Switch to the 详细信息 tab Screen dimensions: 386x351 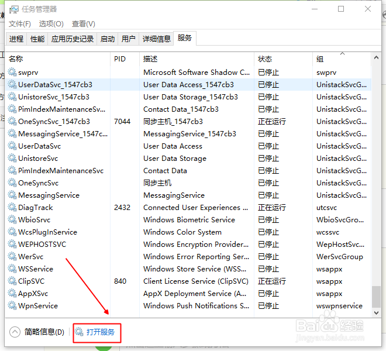(156, 39)
